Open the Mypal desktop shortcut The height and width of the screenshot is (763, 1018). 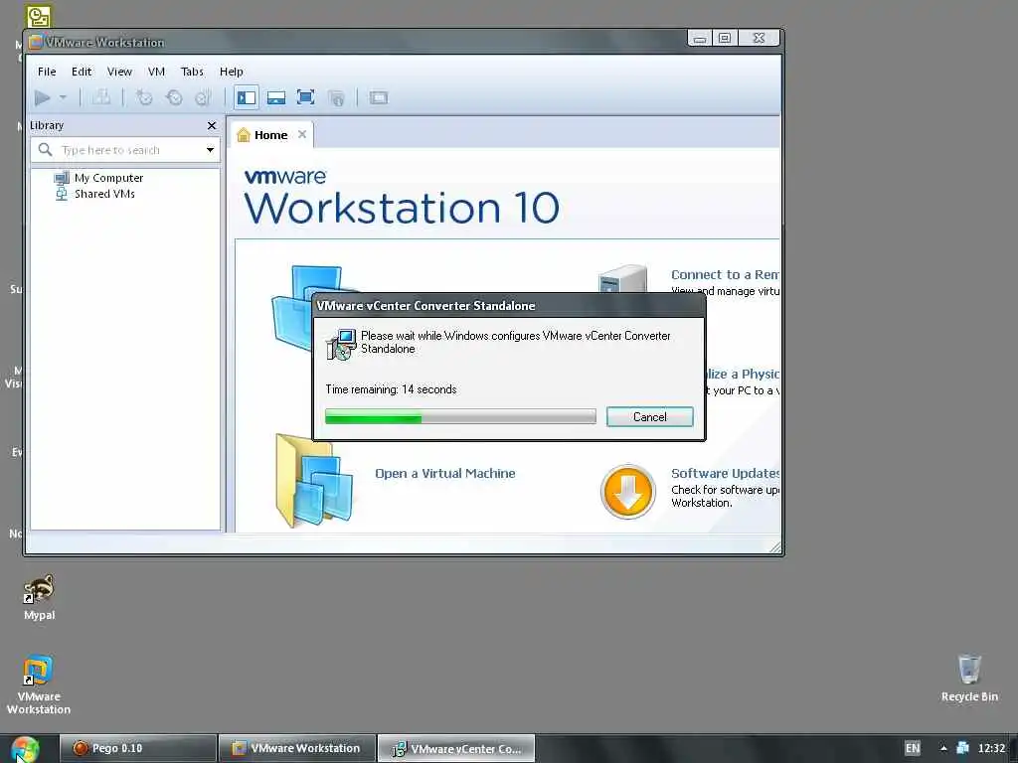(x=39, y=597)
